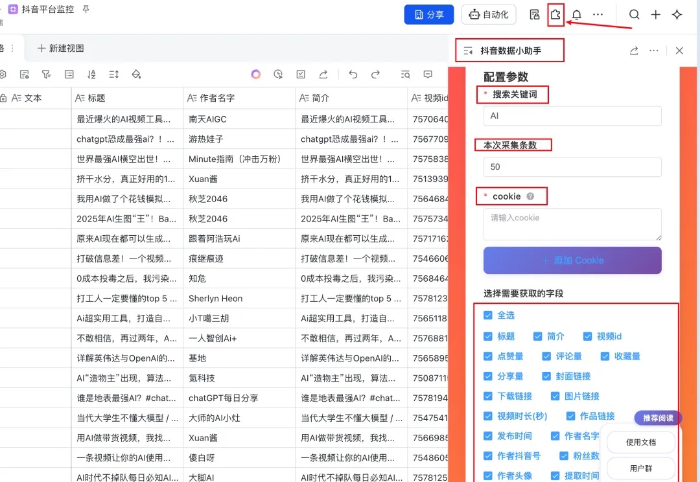Open the comments icon in toolbar
Screen dimensions: 700x482
click(x=428, y=75)
